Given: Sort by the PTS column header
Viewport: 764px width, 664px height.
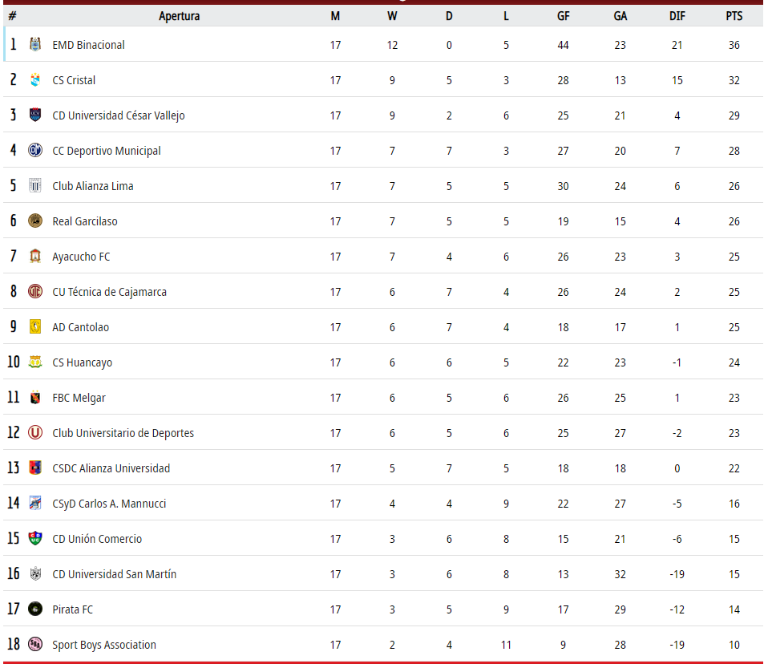Looking at the screenshot, I should 734,16.
